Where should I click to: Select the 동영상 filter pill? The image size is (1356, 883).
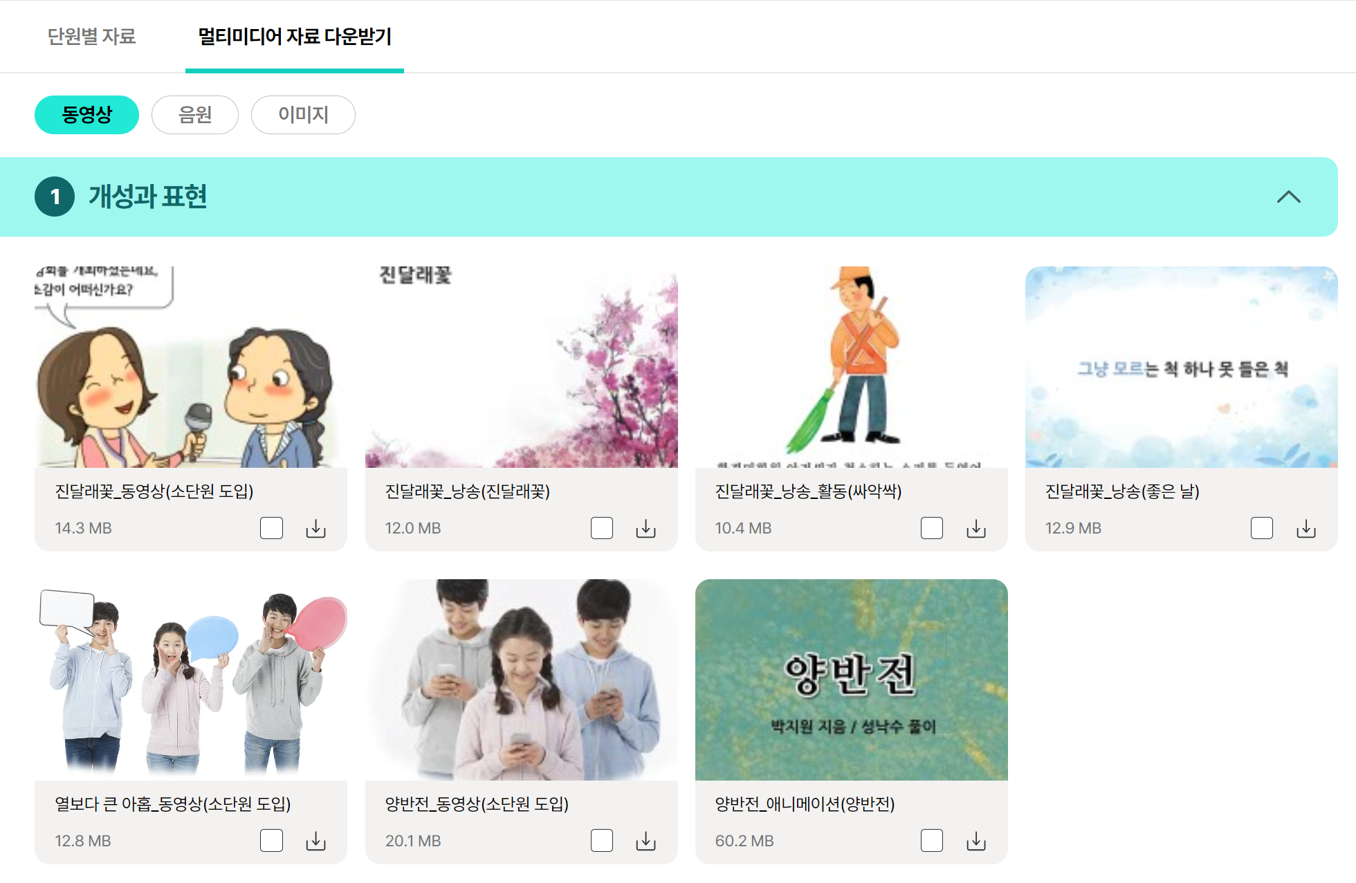click(86, 115)
